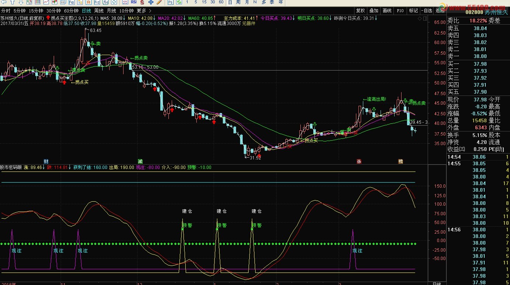
Task: Click the 委比 18.22% value
Action: pos(478,21)
